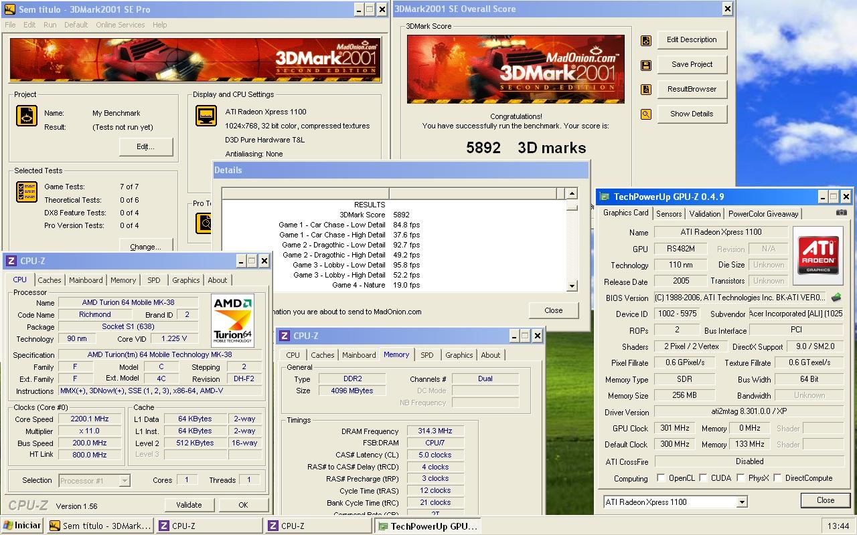This screenshot has height=535, width=857.
Task: Open the File menu in 3DMark
Action: [10, 25]
